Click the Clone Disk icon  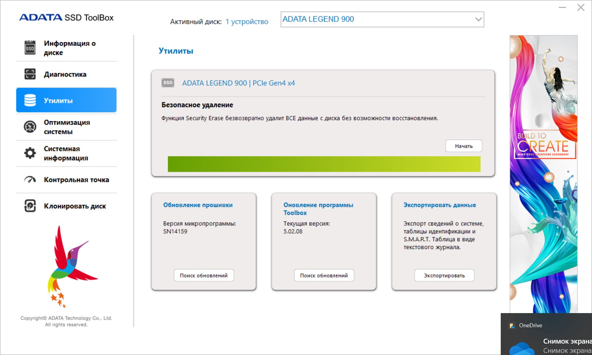point(30,206)
